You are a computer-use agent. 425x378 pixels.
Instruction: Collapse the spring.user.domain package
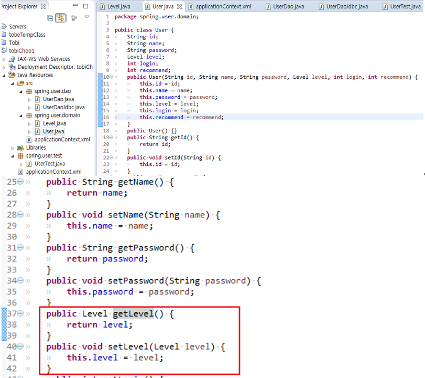[x=21, y=116]
